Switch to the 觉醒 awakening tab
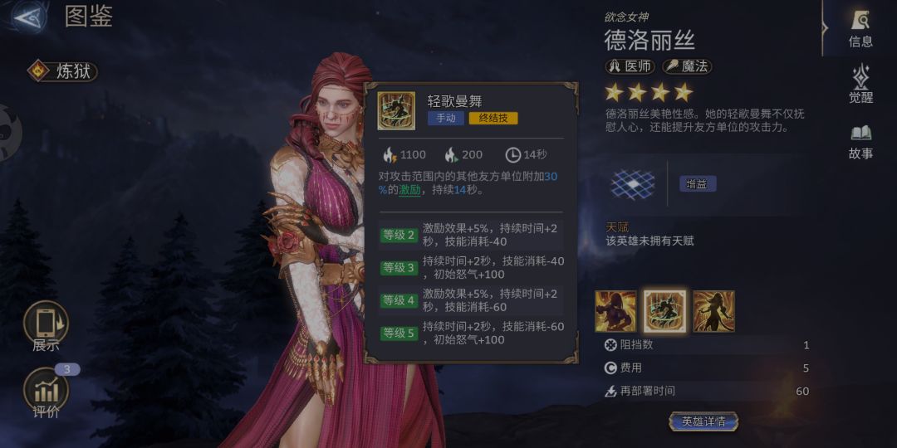This screenshot has height=448, width=897. 860,85
